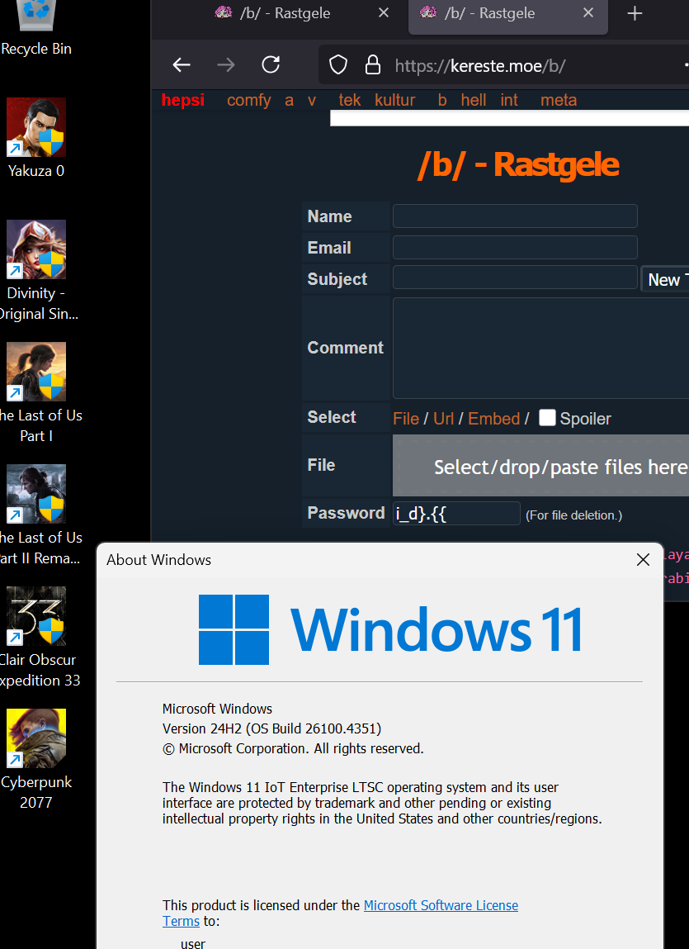Focus the Password field for file deletion
689x949 pixels.
(456, 513)
